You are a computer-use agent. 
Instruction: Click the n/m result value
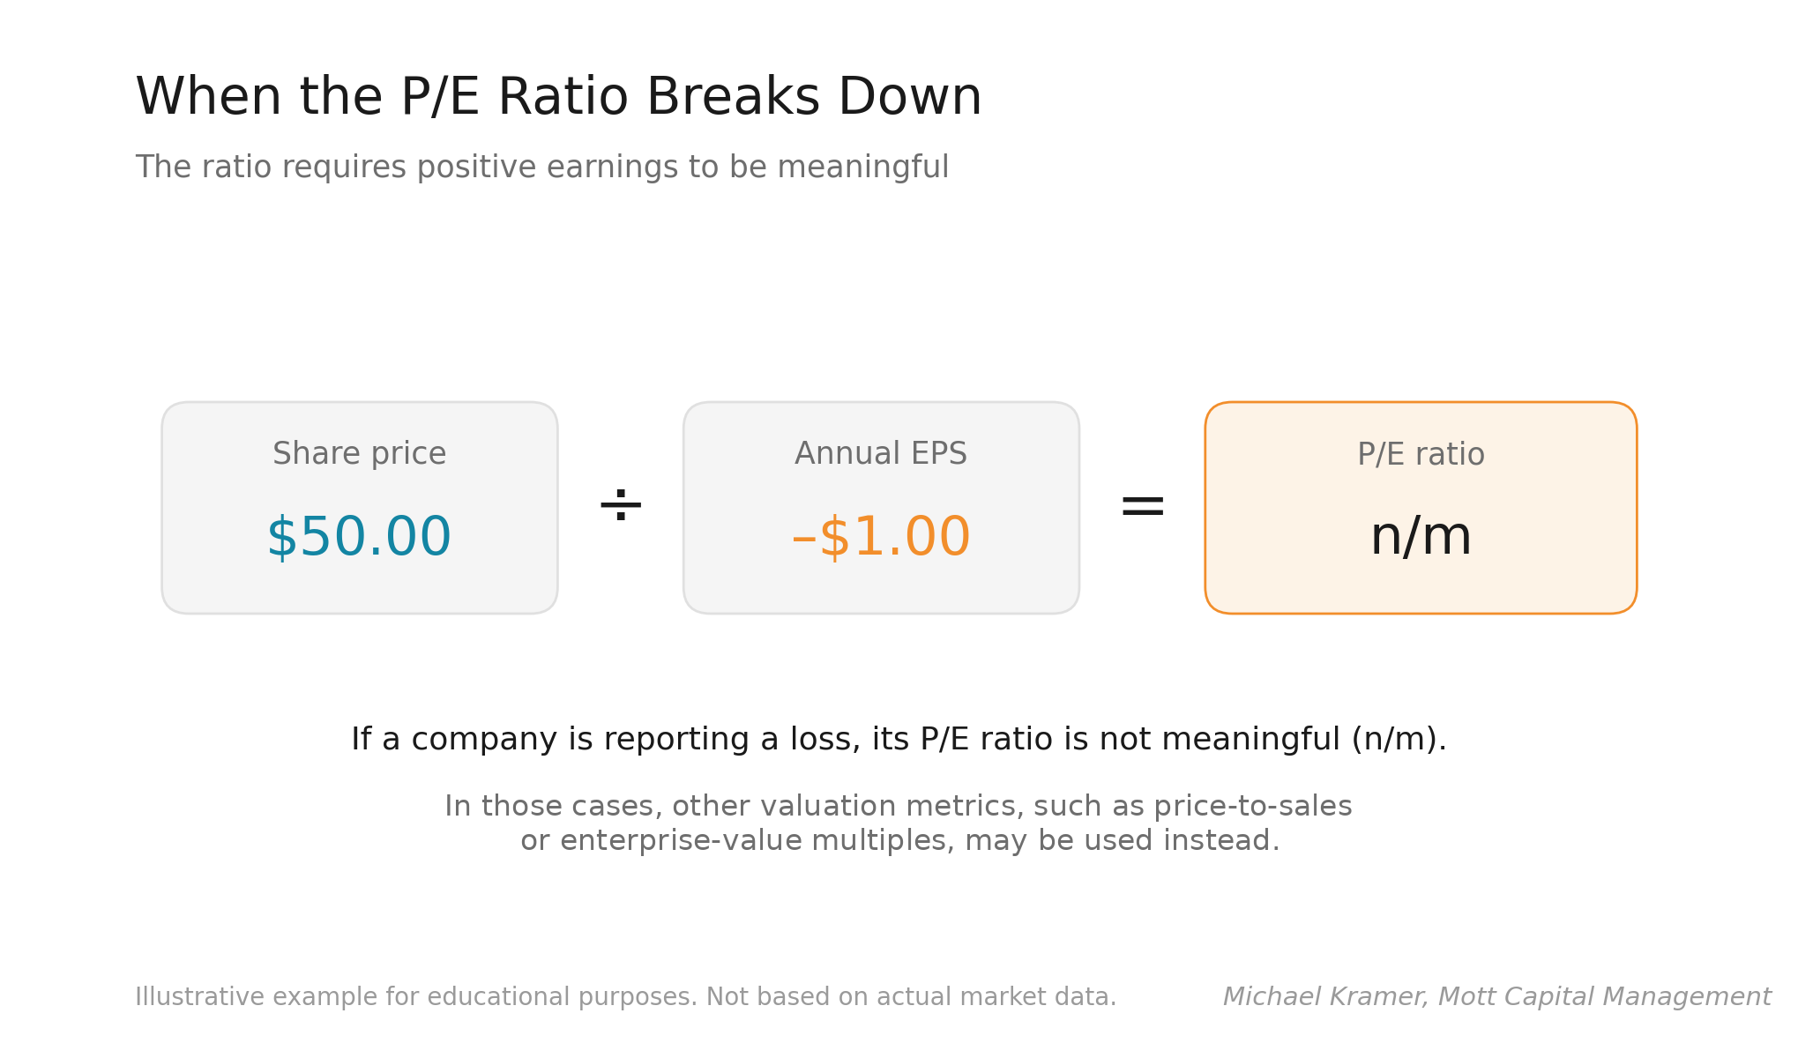pos(1421,536)
